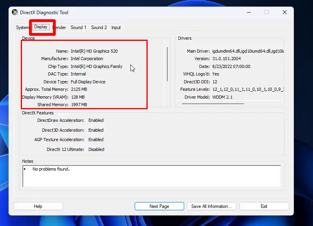Switch to the System tab
Screen dimensions: 313x226
click(22, 28)
